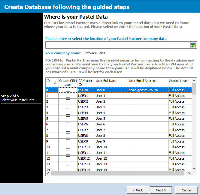Click the Next > button
Screen dimensions: 200x195
tap(161, 190)
